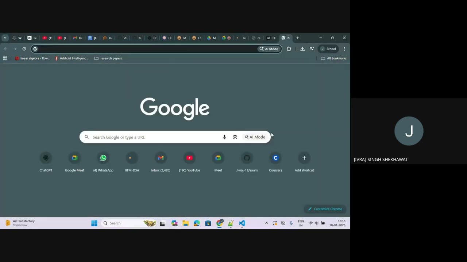Open the Apps grid in bookmarks bar
This screenshot has height=262, width=467.
tap(5, 58)
